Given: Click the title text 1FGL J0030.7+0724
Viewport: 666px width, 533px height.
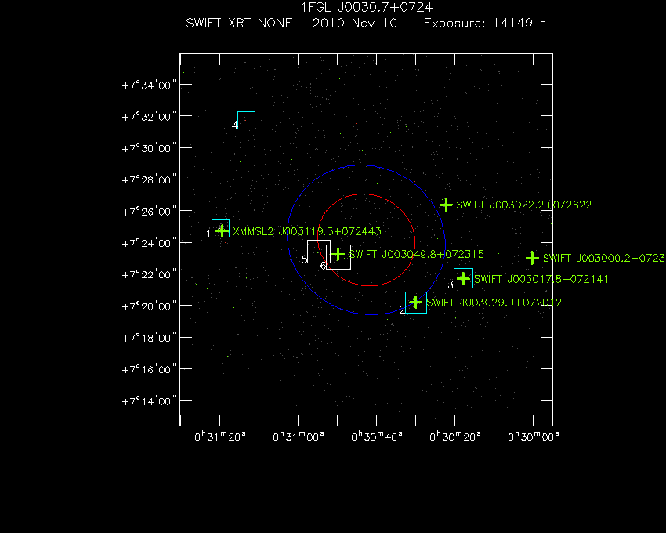Looking at the screenshot, I should coord(367,7).
